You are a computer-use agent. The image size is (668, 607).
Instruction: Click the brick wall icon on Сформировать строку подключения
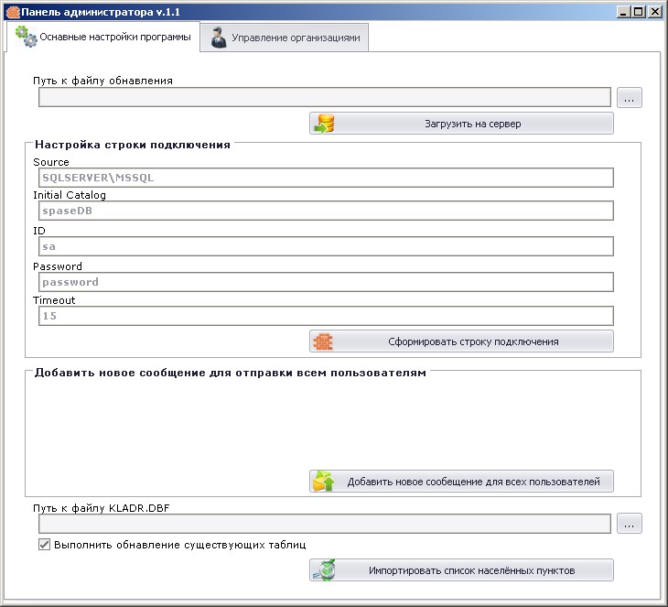tap(323, 341)
